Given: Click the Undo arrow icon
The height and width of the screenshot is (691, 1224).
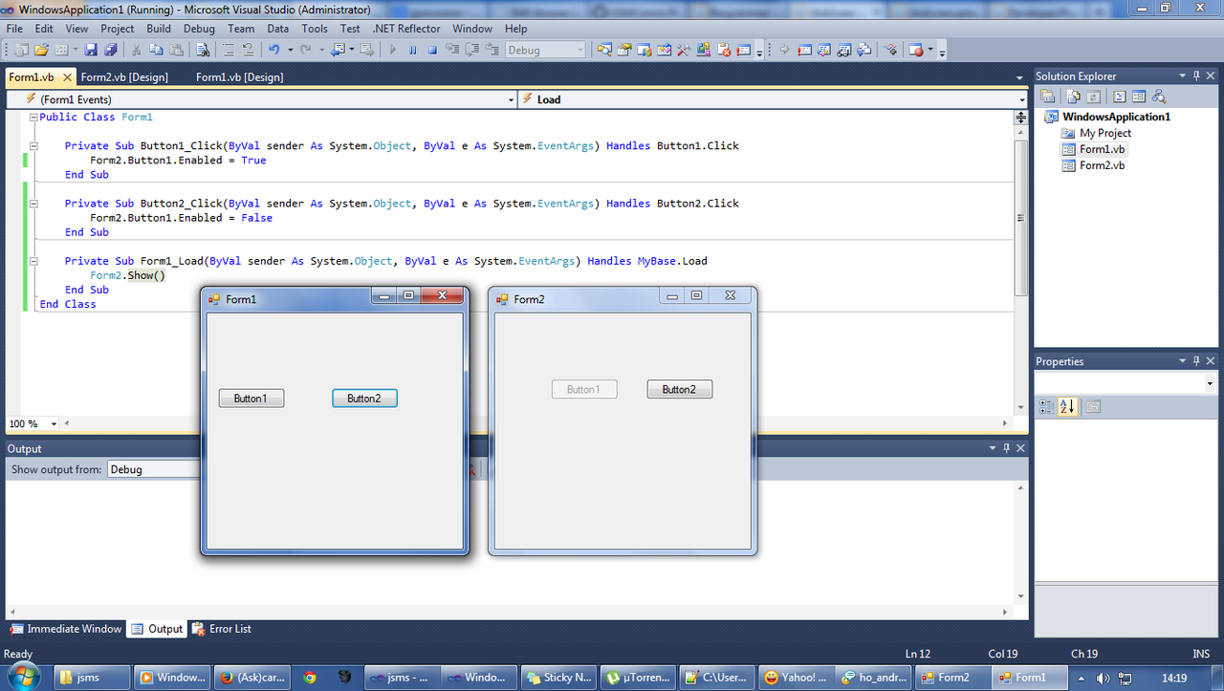Looking at the screenshot, I should (273, 50).
